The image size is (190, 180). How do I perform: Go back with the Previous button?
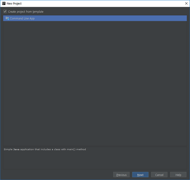[x=121, y=175]
